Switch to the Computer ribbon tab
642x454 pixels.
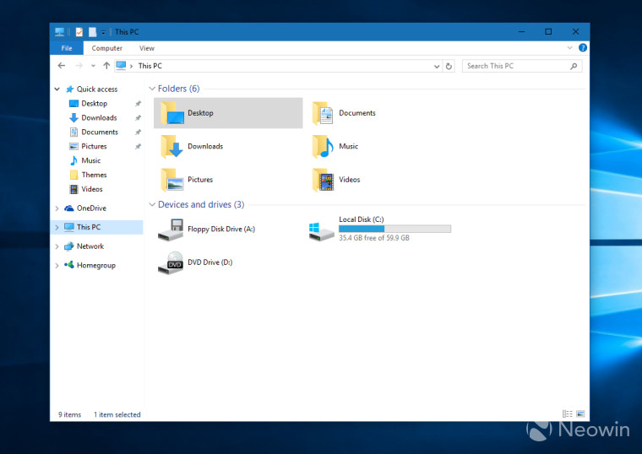coord(107,48)
